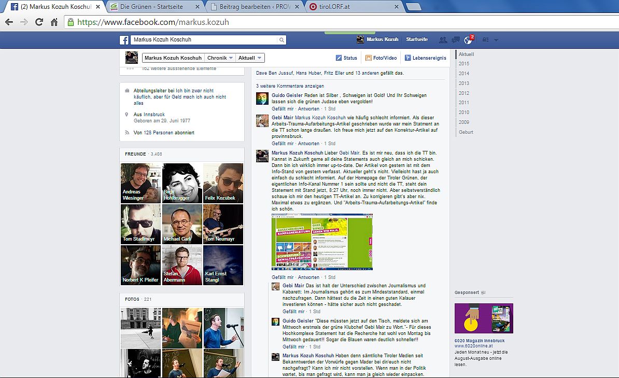
Task: Open Norbert K Pleifer friend thumbnail
Action: click(141, 265)
